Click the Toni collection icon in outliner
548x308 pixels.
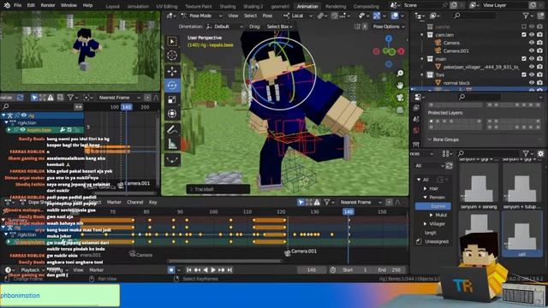point(430,74)
